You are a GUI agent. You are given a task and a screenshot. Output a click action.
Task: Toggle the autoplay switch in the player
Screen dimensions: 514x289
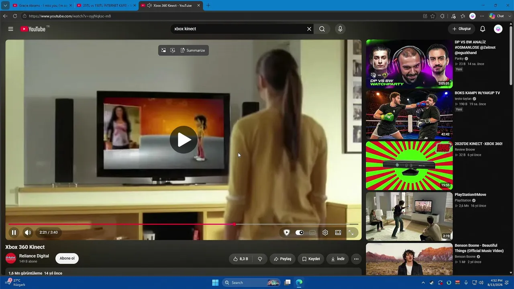pos(300,232)
